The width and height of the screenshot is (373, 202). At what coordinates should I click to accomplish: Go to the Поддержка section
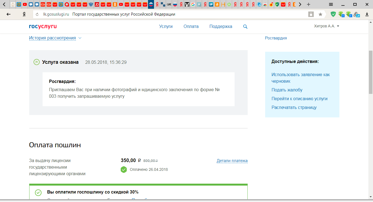221,27
